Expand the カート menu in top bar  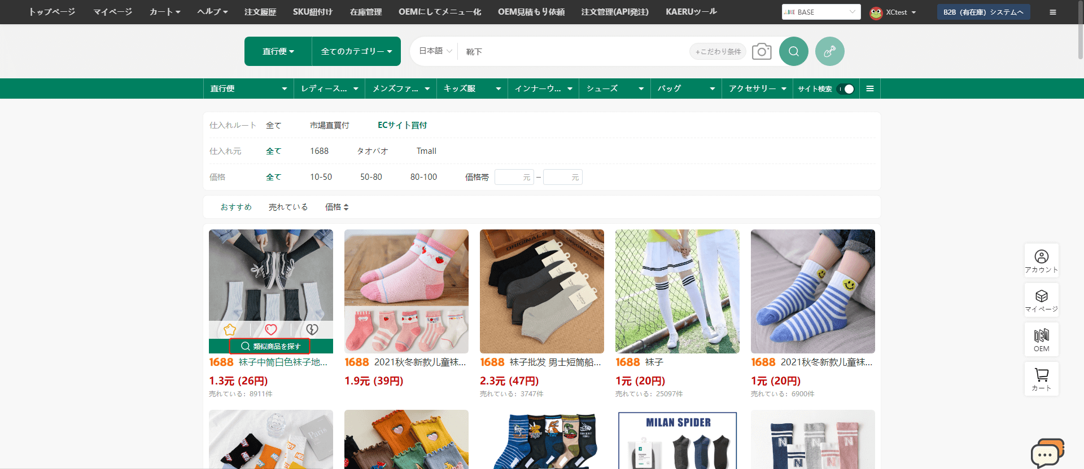pyautogui.click(x=165, y=12)
